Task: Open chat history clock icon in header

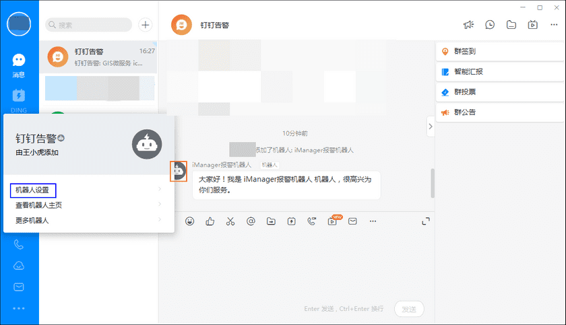Action: coord(490,25)
